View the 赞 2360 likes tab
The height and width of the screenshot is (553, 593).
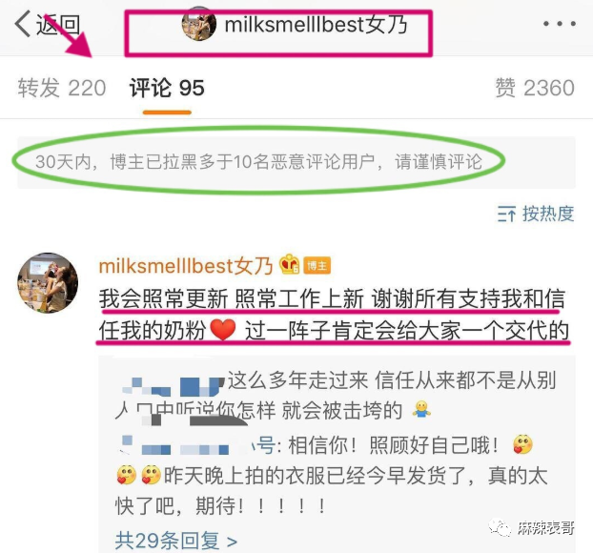tap(535, 88)
